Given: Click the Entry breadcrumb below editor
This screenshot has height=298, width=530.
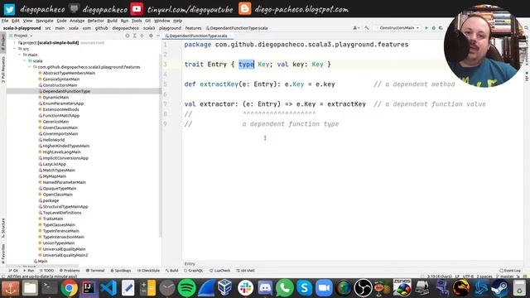Looking at the screenshot, I should [190, 264].
